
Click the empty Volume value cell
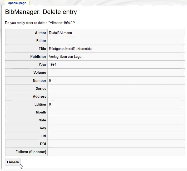pyautogui.click(x=116, y=73)
